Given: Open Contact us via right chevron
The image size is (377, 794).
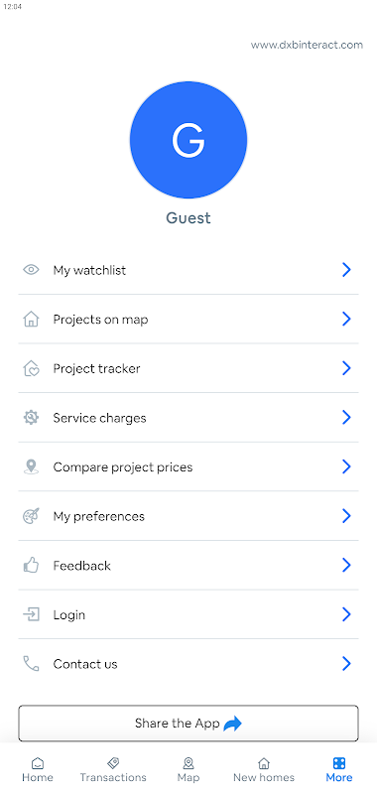Looking at the screenshot, I should click(346, 663).
